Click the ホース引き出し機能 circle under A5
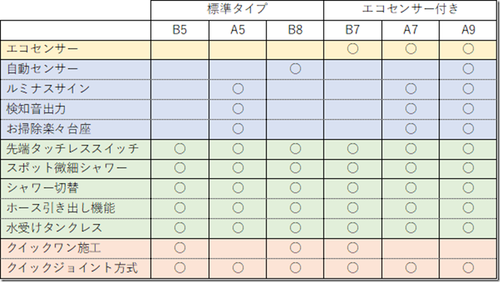This screenshot has width=500, height=282. [x=238, y=208]
